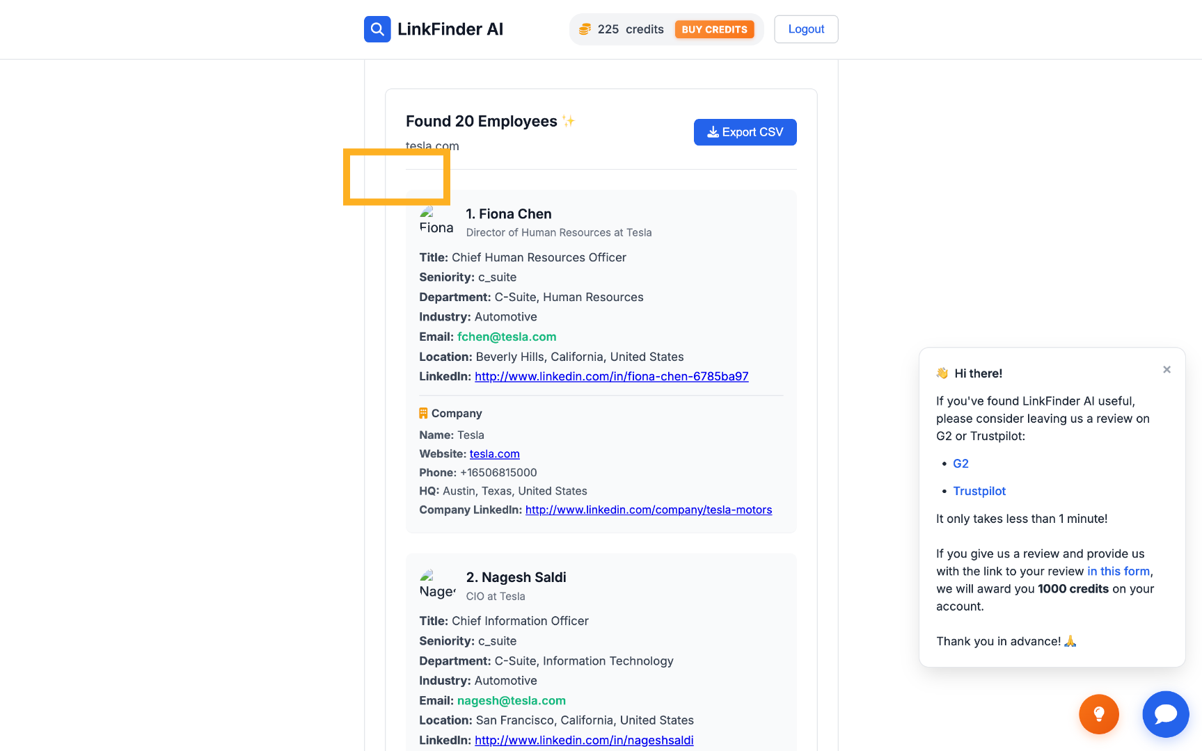Click the sparkles icon after Found 20 Employees
Viewport: 1202px width, 751px height.
tap(569, 121)
